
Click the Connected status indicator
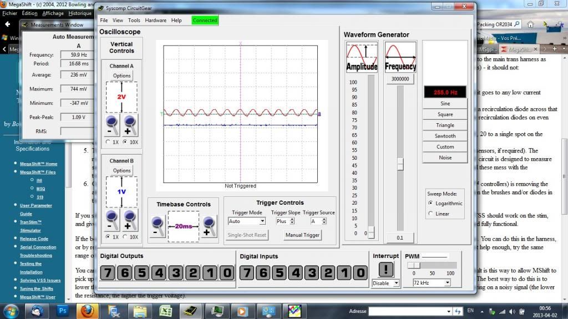pyautogui.click(x=205, y=21)
